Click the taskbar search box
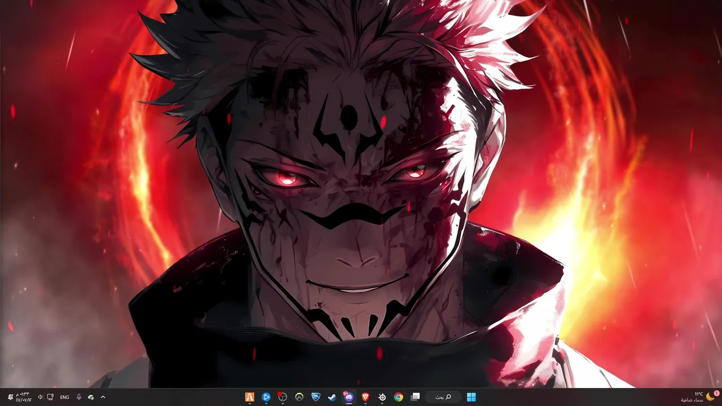The height and width of the screenshot is (406, 722). point(443,397)
